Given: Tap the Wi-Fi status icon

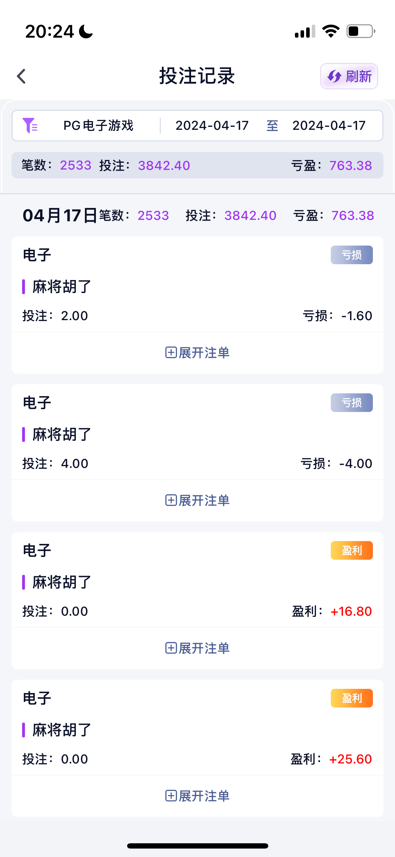Looking at the screenshot, I should [331, 31].
